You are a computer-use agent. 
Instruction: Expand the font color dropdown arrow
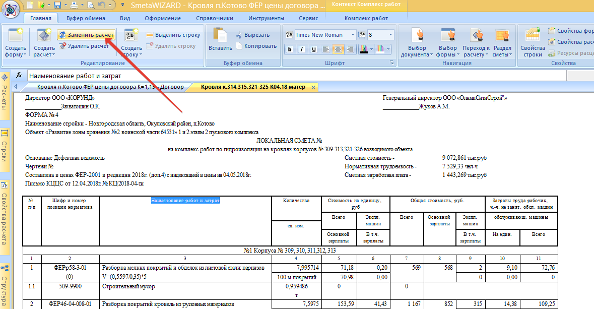tap(371, 49)
